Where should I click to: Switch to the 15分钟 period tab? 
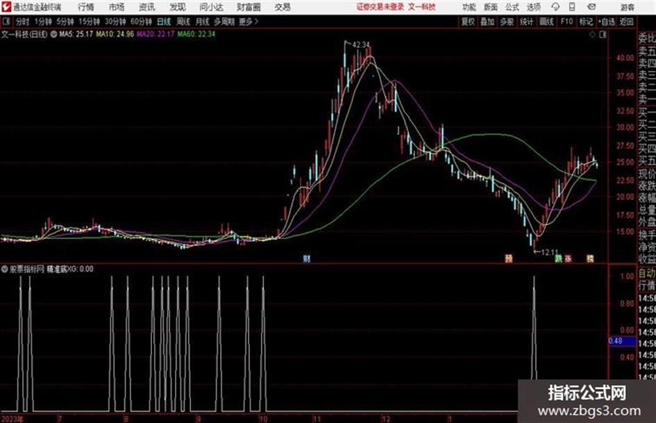(90, 22)
